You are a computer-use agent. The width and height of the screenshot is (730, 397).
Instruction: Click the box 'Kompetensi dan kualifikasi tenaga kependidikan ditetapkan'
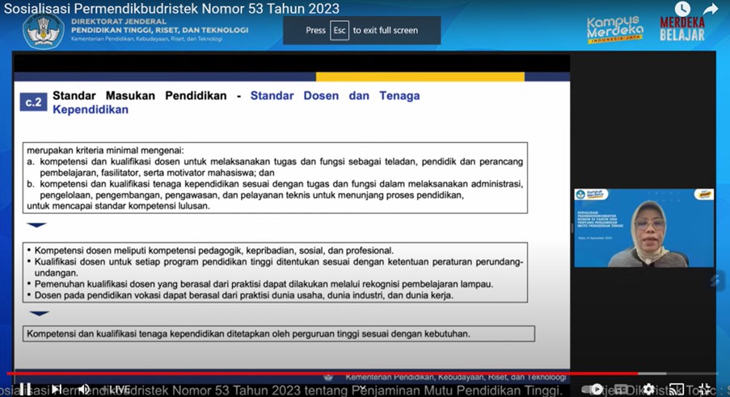(278, 334)
